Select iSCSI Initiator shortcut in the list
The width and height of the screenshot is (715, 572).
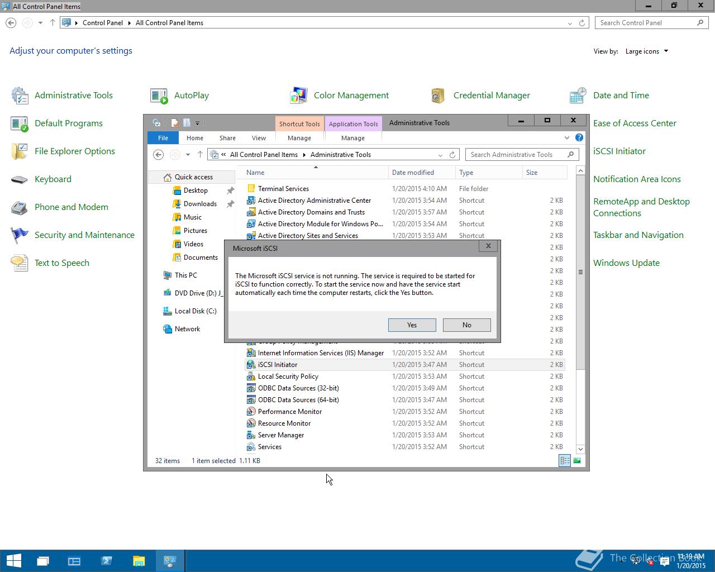pyautogui.click(x=405, y=365)
